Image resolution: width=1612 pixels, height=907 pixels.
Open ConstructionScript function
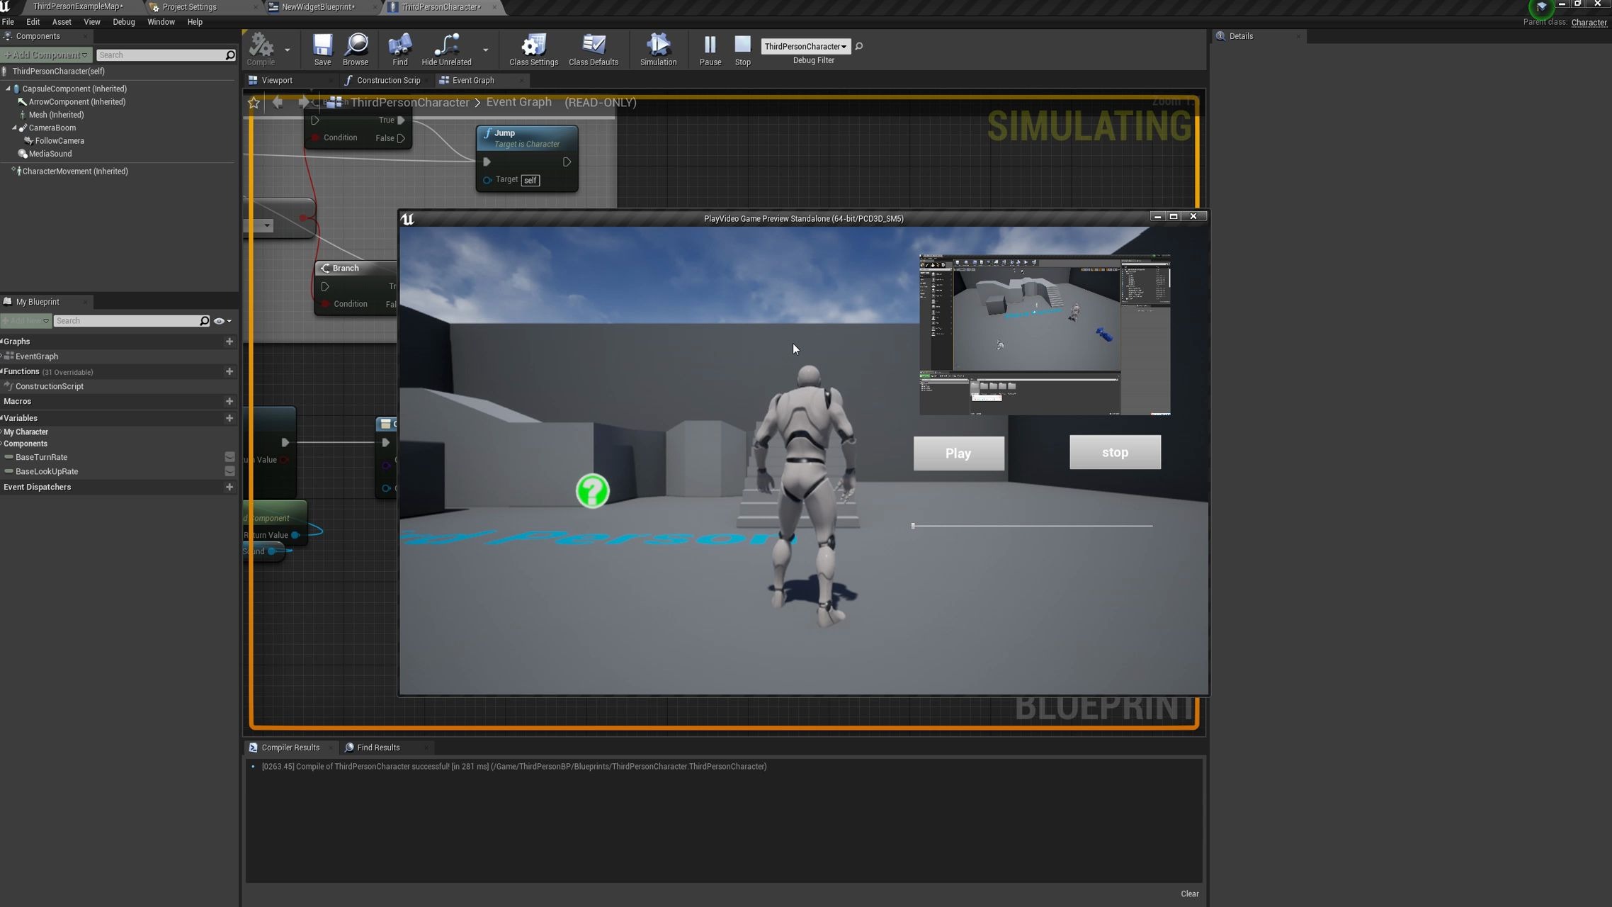click(x=50, y=386)
